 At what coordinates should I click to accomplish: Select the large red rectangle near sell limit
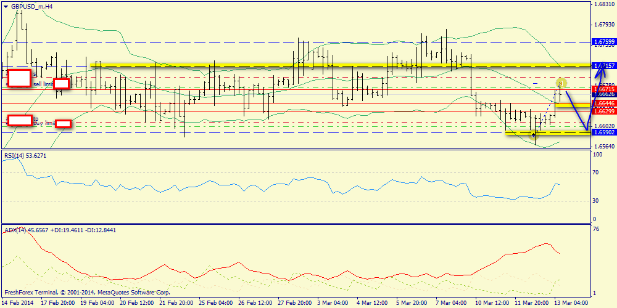pyautogui.click(x=19, y=78)
